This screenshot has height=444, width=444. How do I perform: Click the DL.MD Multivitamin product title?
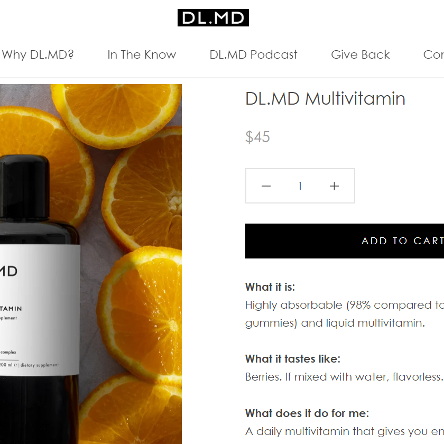pos(325,98)
